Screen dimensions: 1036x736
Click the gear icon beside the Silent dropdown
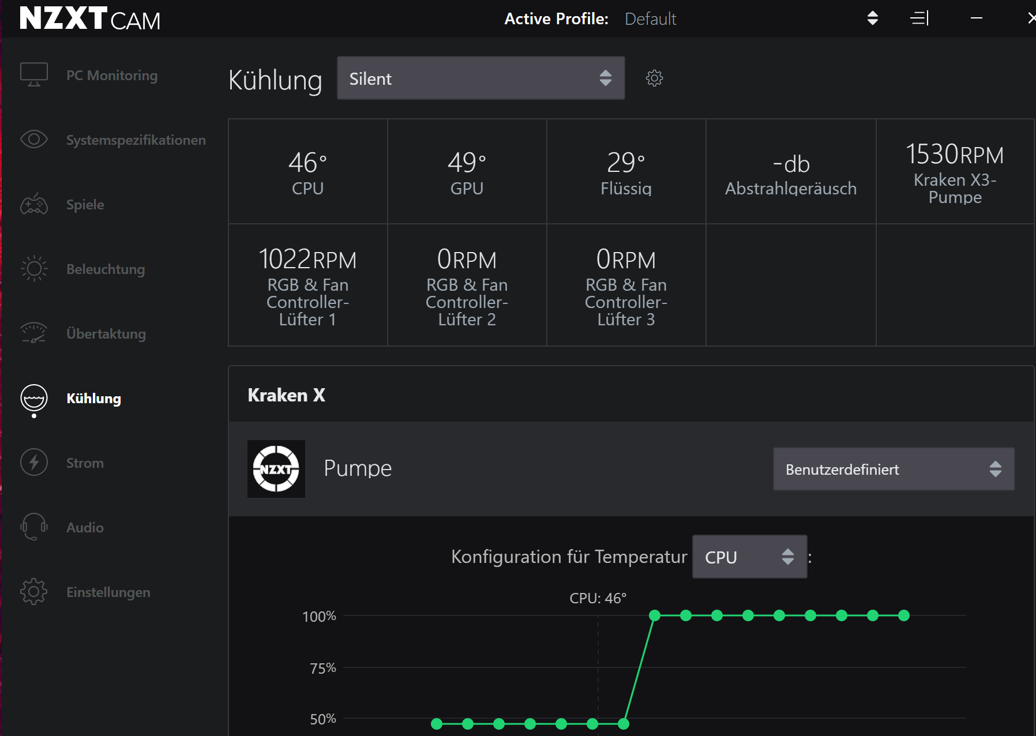pyautogui.click(x=654, y=78)
